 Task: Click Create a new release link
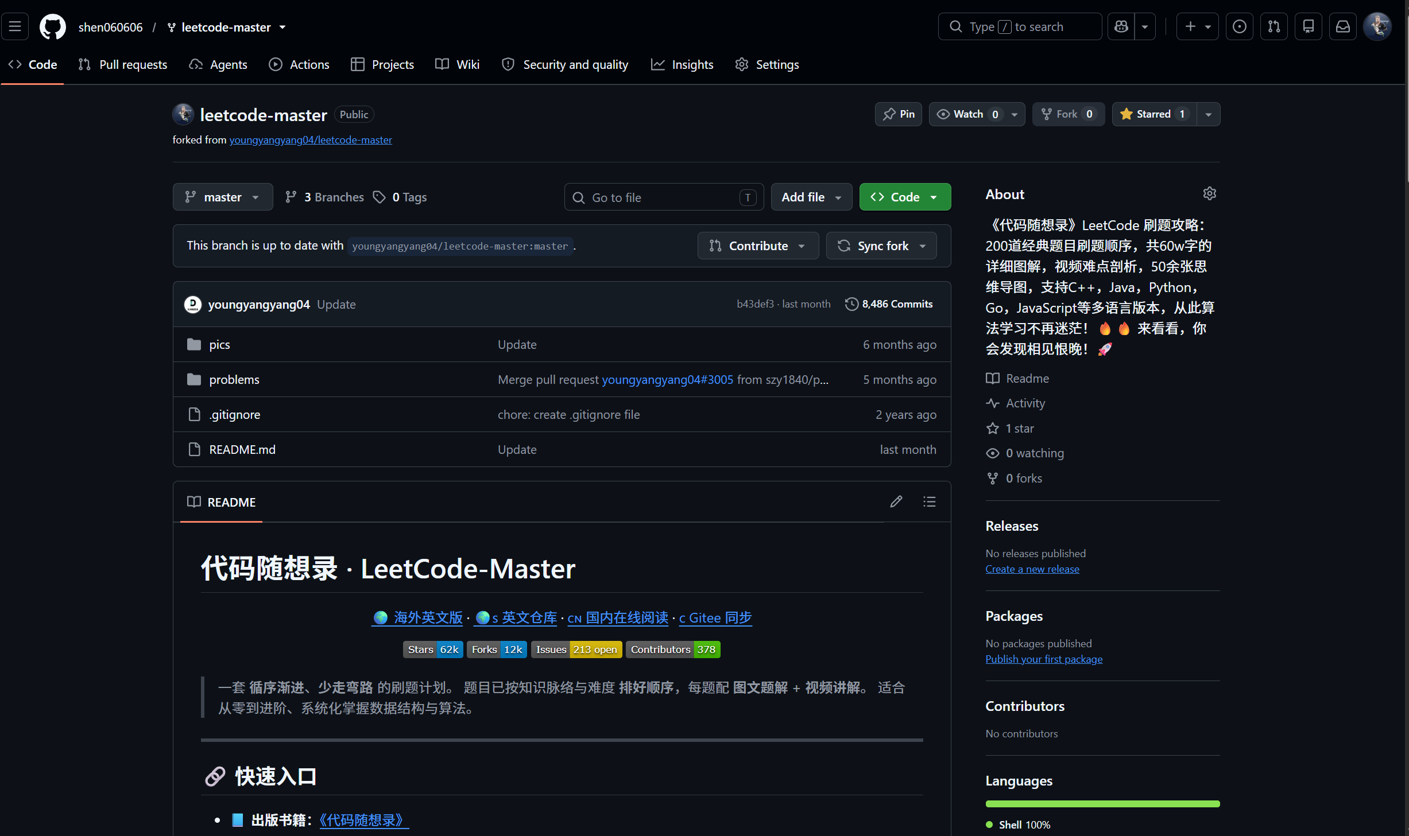(x=1032, y=569)
